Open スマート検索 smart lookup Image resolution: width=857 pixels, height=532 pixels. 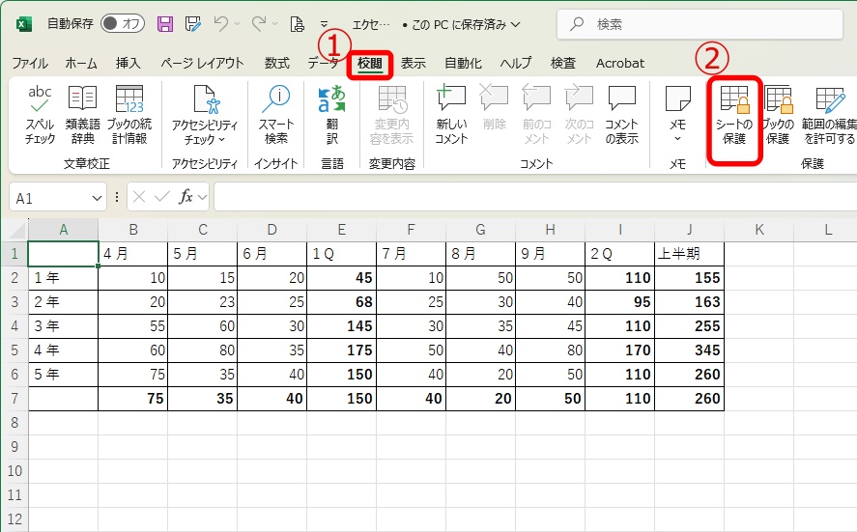276,114
